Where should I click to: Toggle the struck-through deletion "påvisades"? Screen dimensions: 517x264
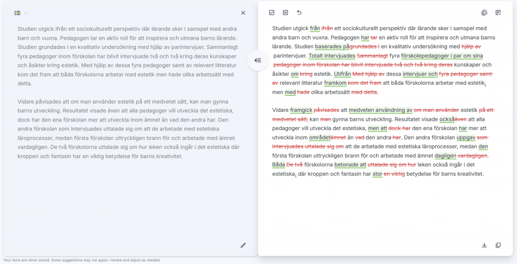[x=326, y=110]
